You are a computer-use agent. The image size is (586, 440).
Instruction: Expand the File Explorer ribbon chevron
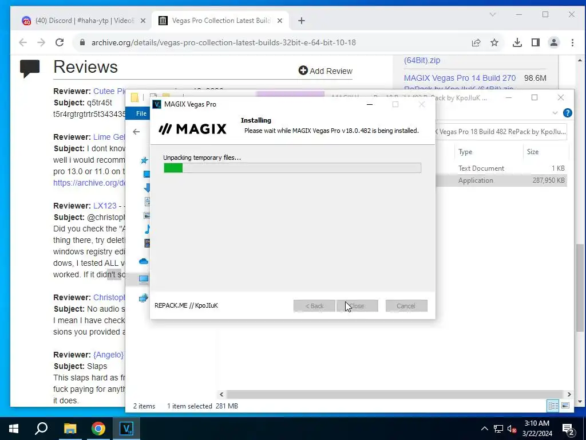point(555,113)
